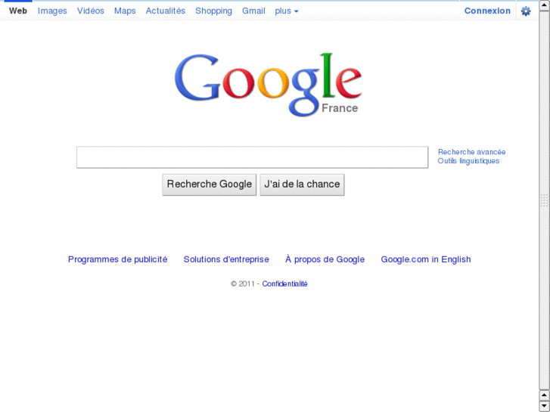Go to Maps in top bar
The width and height of the screenshot is (550, 412).
click(x=125, y=11)
